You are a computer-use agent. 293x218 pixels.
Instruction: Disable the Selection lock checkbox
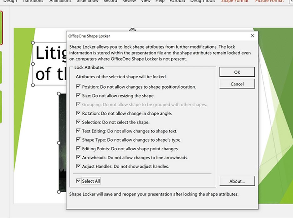pyautogui.click(x=78, y=122)
